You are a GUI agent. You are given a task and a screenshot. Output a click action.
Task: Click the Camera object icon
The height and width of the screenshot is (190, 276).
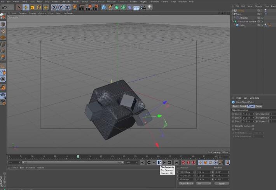pyautogui.click(x=143, y=7)
